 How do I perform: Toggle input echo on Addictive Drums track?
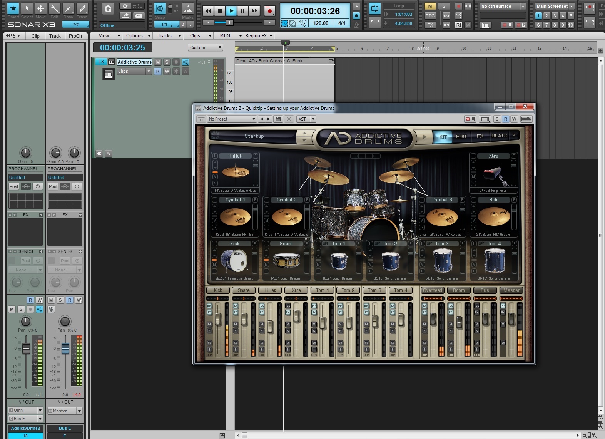tap(186, 62)
